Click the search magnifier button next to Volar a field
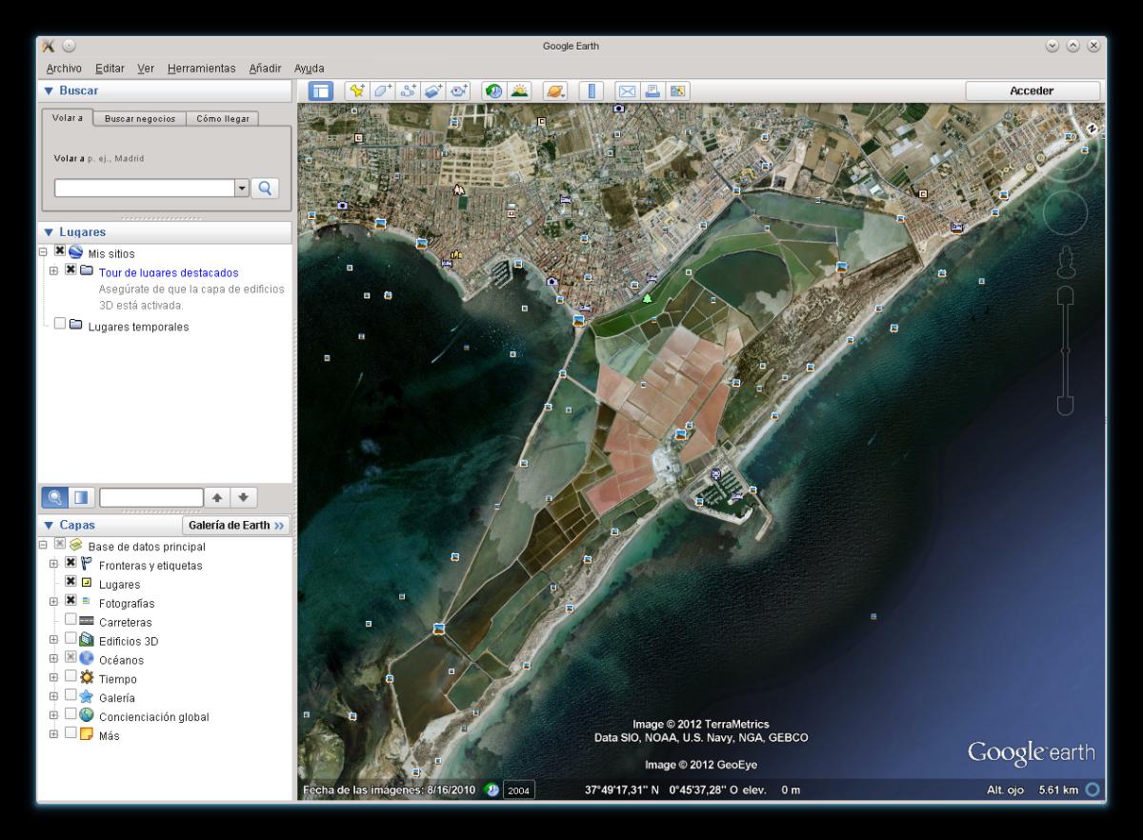This screenshot has width=1143, height=840. point(266,188)
